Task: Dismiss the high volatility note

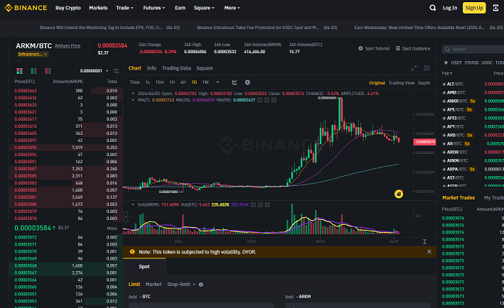Action: (x=429, y=252)
